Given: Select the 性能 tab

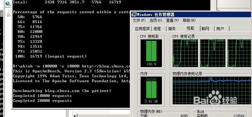Looking at the screenshot, I should pos(192,28).
